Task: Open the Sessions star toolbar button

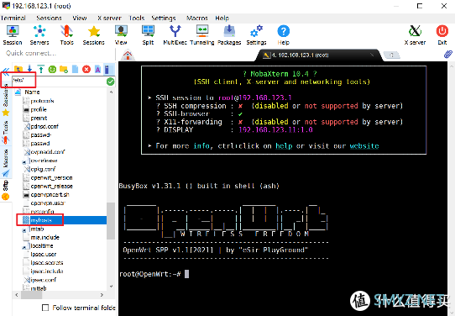Action: coord(94,34)
